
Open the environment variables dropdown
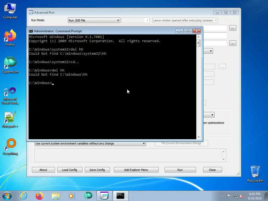[90, 143]
